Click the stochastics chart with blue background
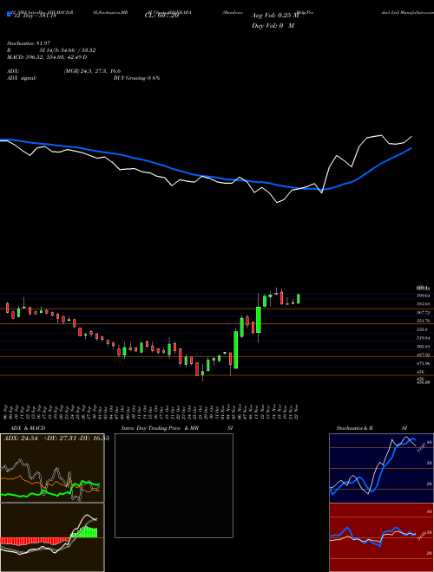 pyautogui.click(x=381, y=468)
